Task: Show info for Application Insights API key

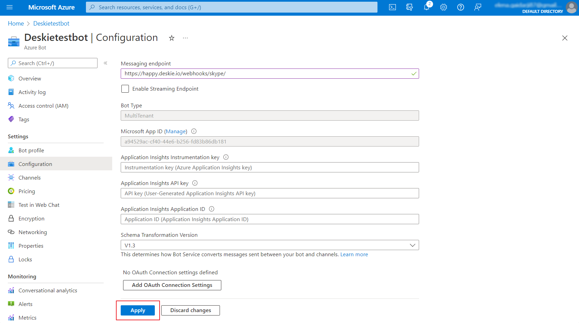Action: coord(195,183)
